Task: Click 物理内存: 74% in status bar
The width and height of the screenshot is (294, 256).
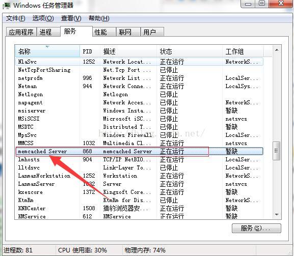Action: 145,250
